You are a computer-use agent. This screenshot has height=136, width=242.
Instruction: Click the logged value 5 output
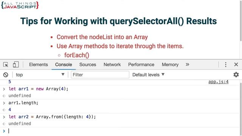tap(10, 82)
